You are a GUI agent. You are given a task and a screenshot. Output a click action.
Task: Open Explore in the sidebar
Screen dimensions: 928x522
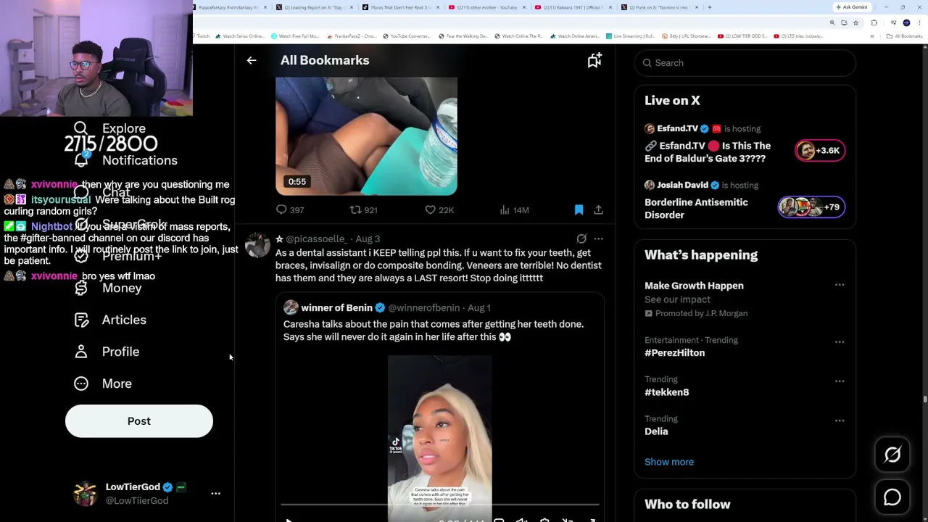(110, 128)
